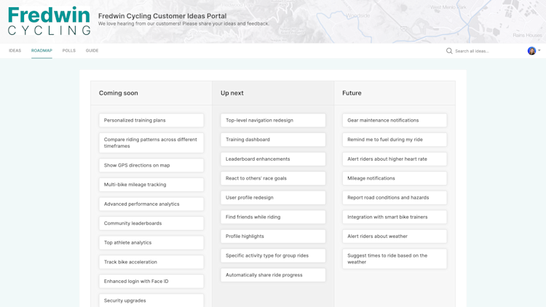Open Suggest times to ride based on weather
Viewport: 546px width, 307px height.
[395, 258]
